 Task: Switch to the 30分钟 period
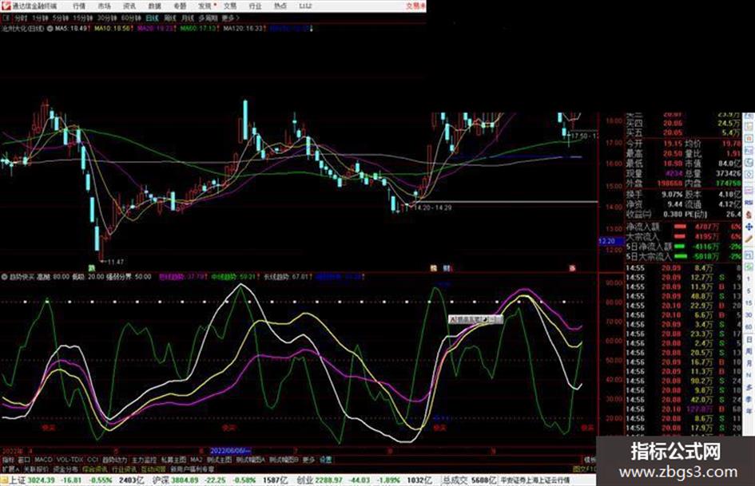106,18
